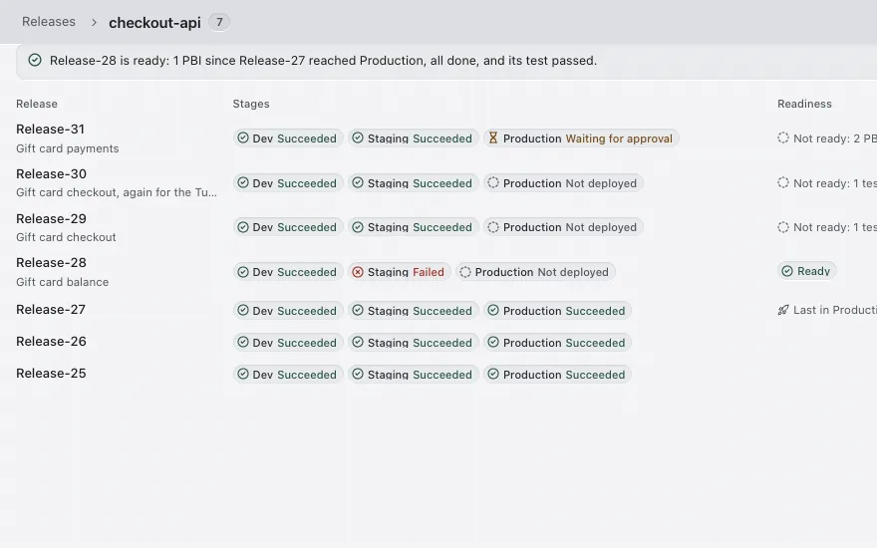The height and width of the screenshot is (548, 877).
Task: Click Release-29 Staging Succeeded pill
Action: (413, 227)
